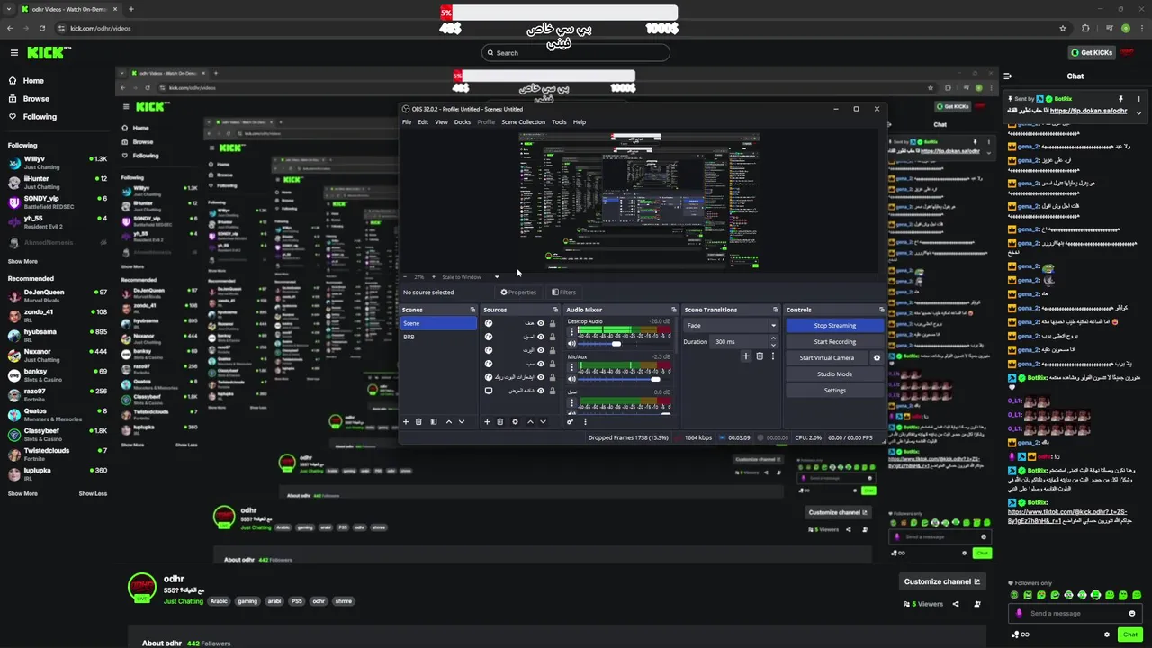The image size is (1152, 648).
Task: Open the Fade transition dropdown in OBS
Action: pyautogui.click(x=731, y=325)
